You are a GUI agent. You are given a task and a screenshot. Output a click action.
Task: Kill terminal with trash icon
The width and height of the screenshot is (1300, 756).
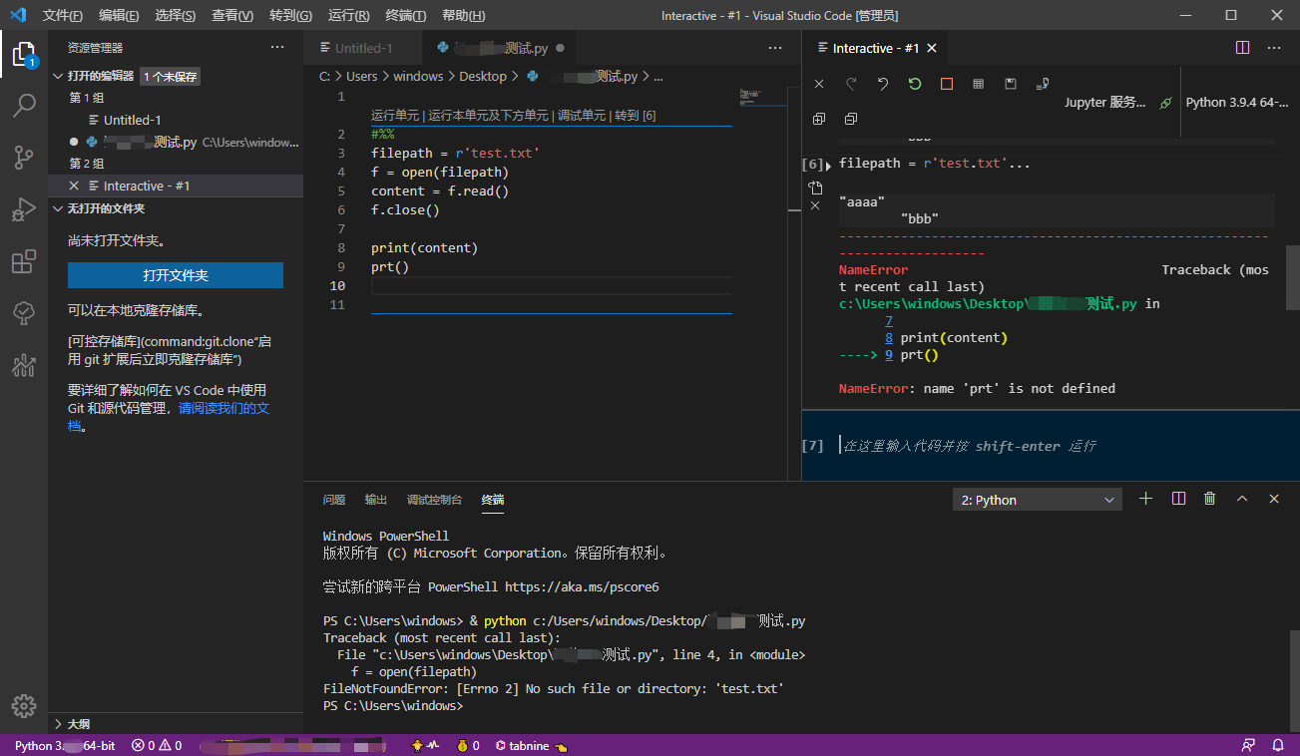click(x=1210, y=499)
